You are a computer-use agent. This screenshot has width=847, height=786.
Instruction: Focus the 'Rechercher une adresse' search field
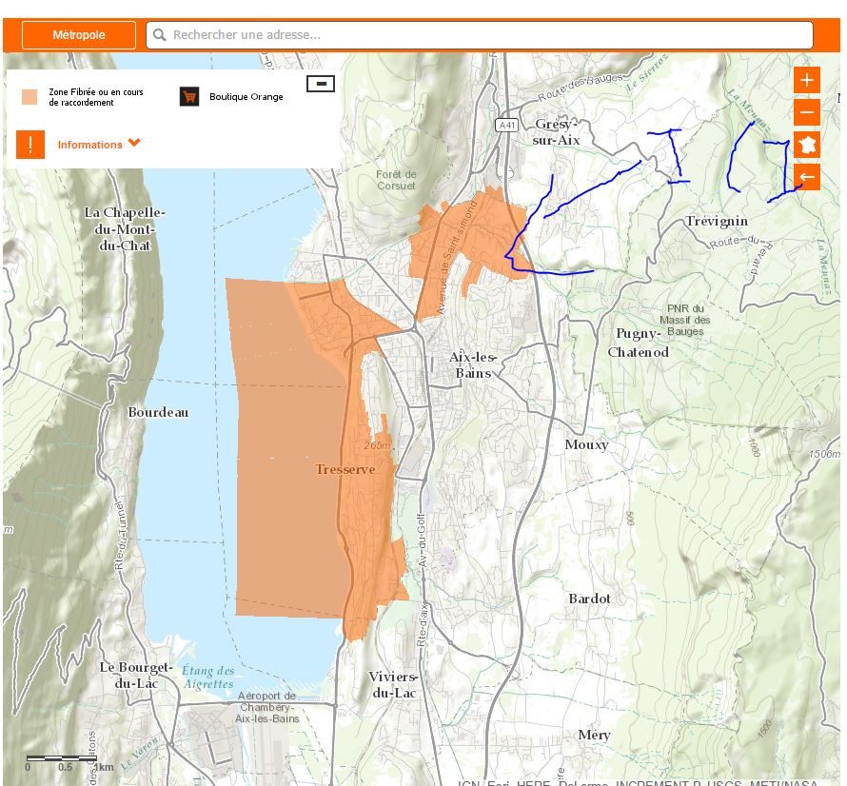485,35
